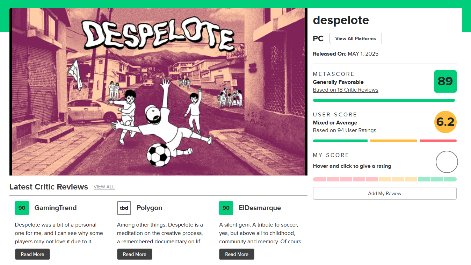Screen dimensions: 471x265
Task: Expand GamingTrend review with Read More
Action: tap(32, 254)
